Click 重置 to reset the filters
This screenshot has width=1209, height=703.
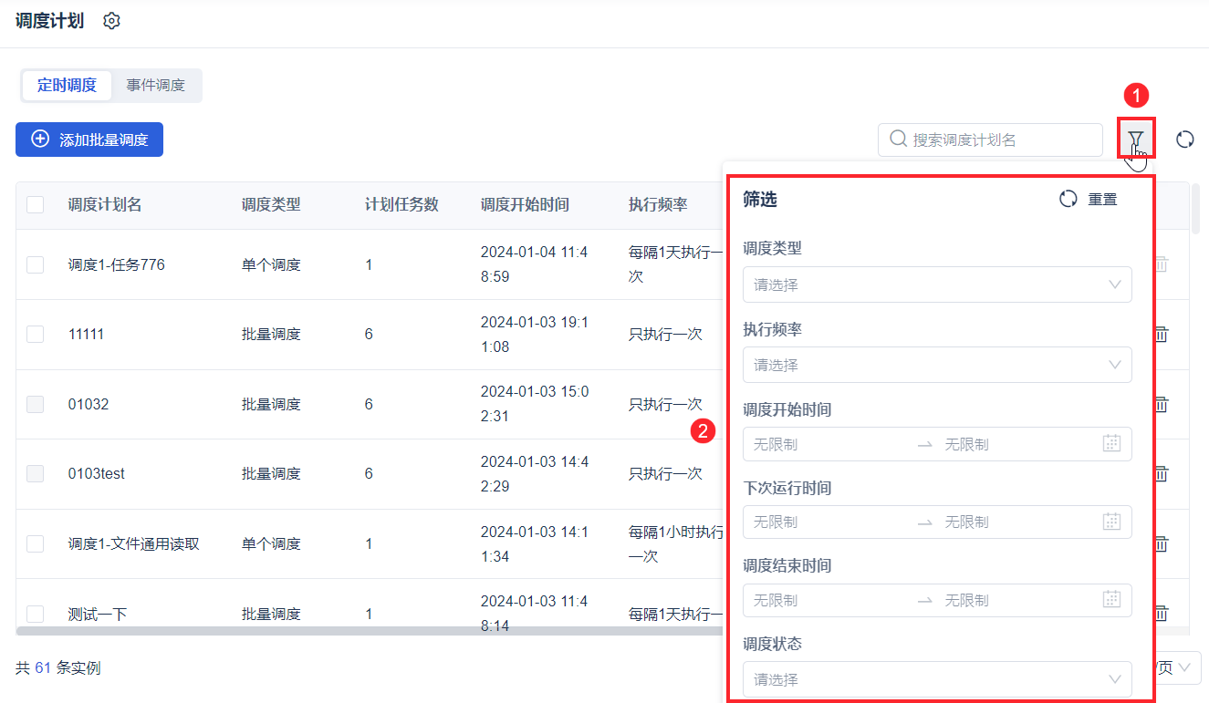tap(1088, 199)
